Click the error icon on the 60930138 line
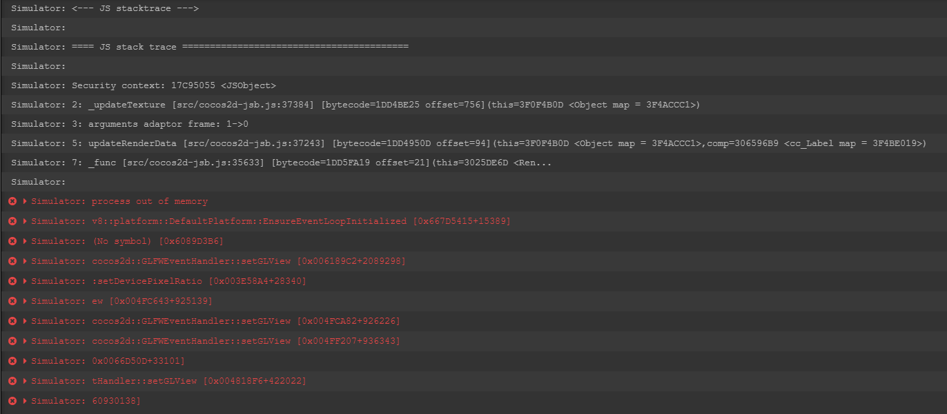Image resolution: width=947 pixels, height=414 pixels. [x=12, y=401]
